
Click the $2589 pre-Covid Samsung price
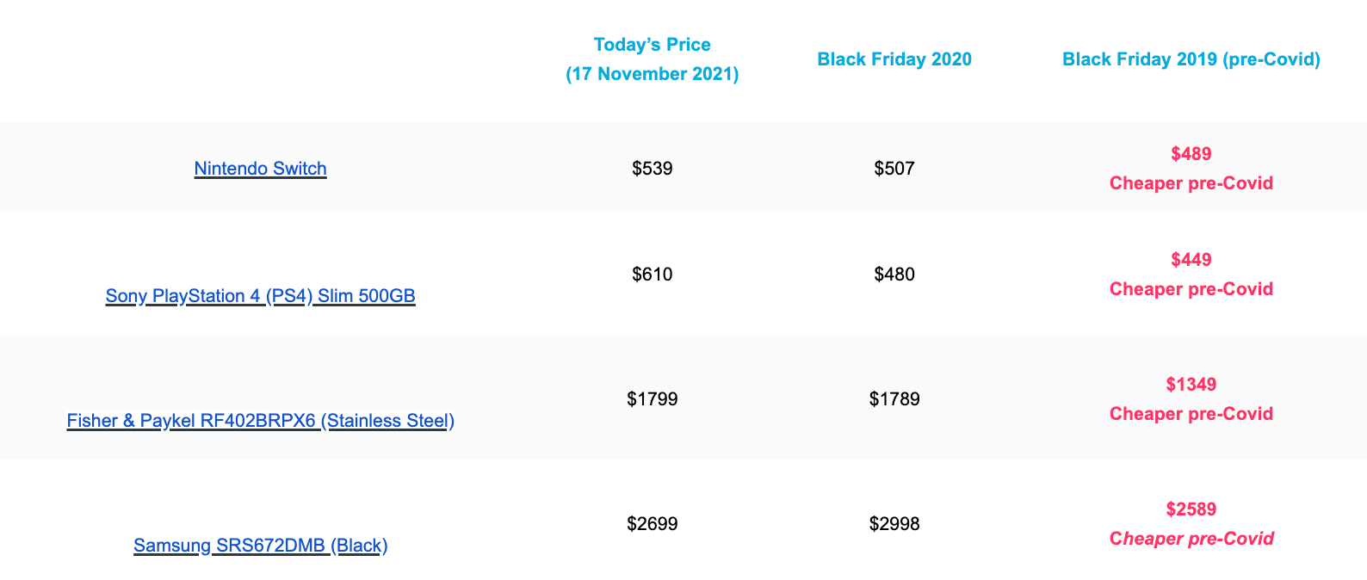point(1191,509)
